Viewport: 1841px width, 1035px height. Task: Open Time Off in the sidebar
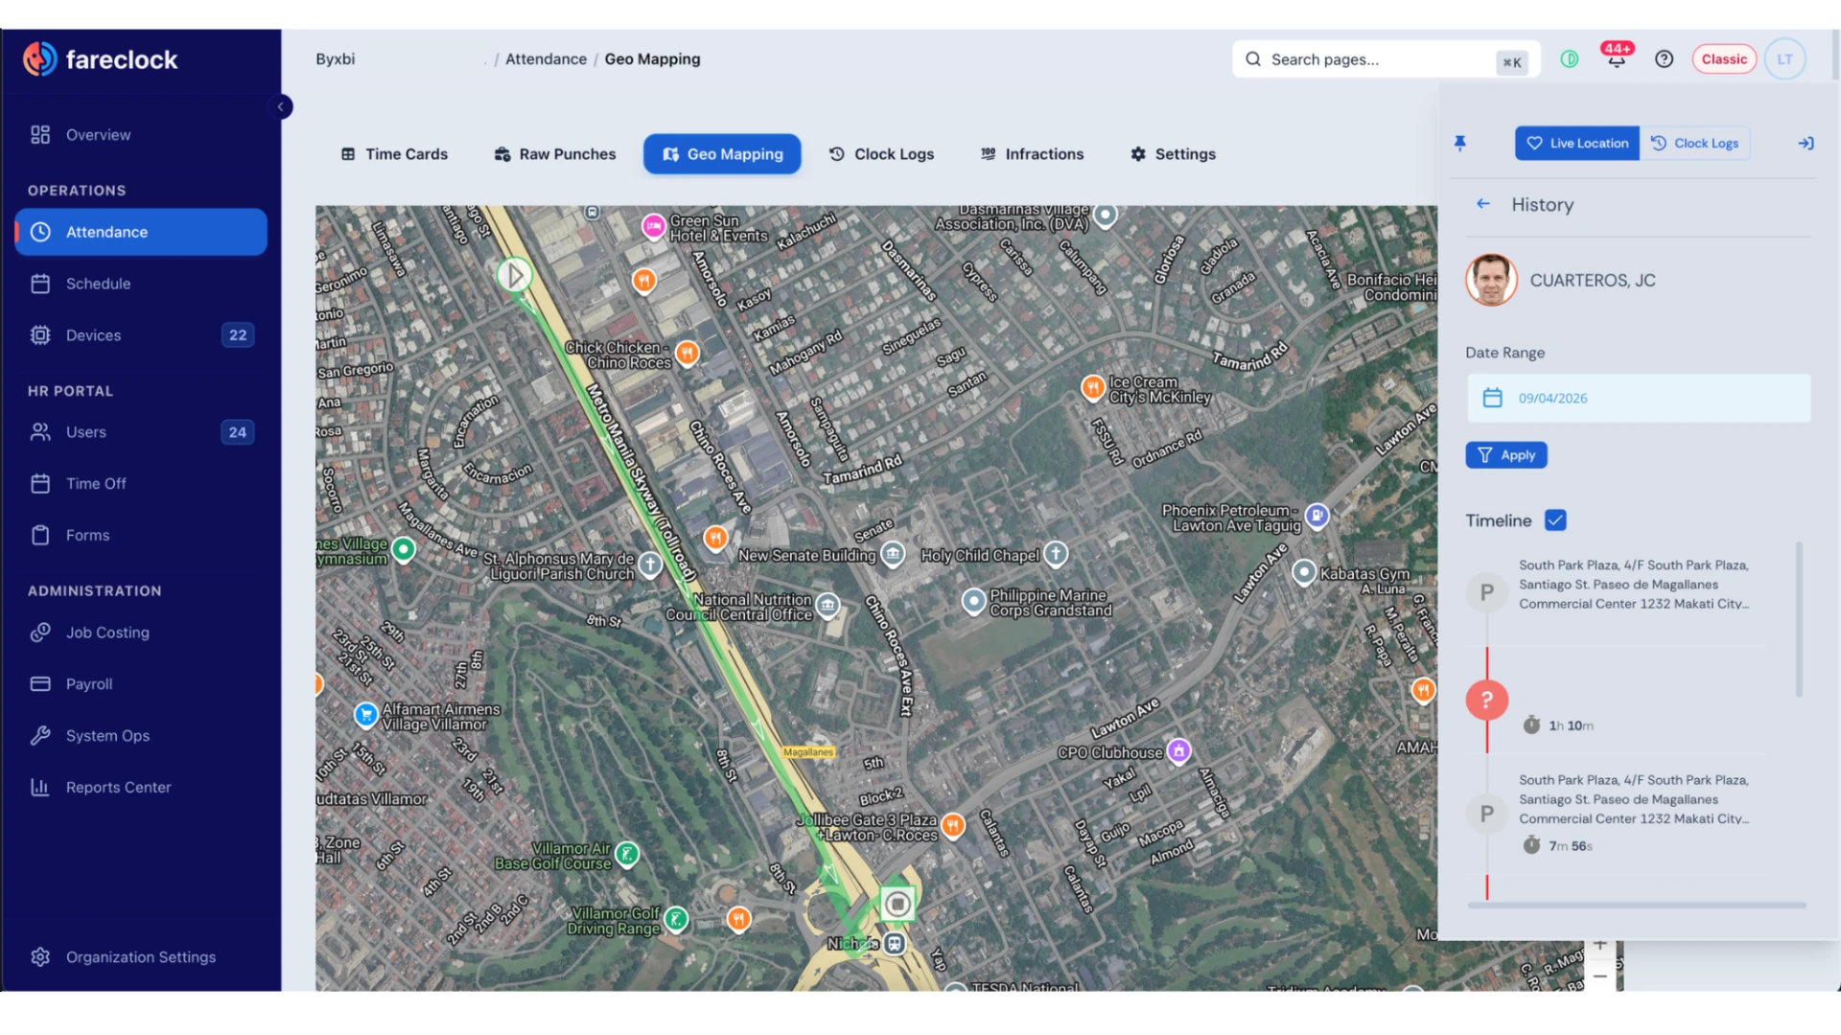pos(140,484)
